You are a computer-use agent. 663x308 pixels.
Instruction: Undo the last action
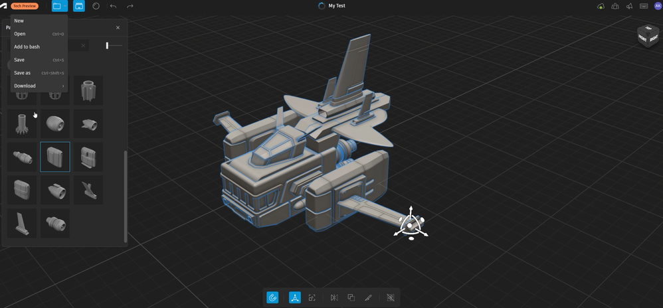[x=113, y=6]
